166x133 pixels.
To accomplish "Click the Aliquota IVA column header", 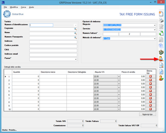I will 107,72.
